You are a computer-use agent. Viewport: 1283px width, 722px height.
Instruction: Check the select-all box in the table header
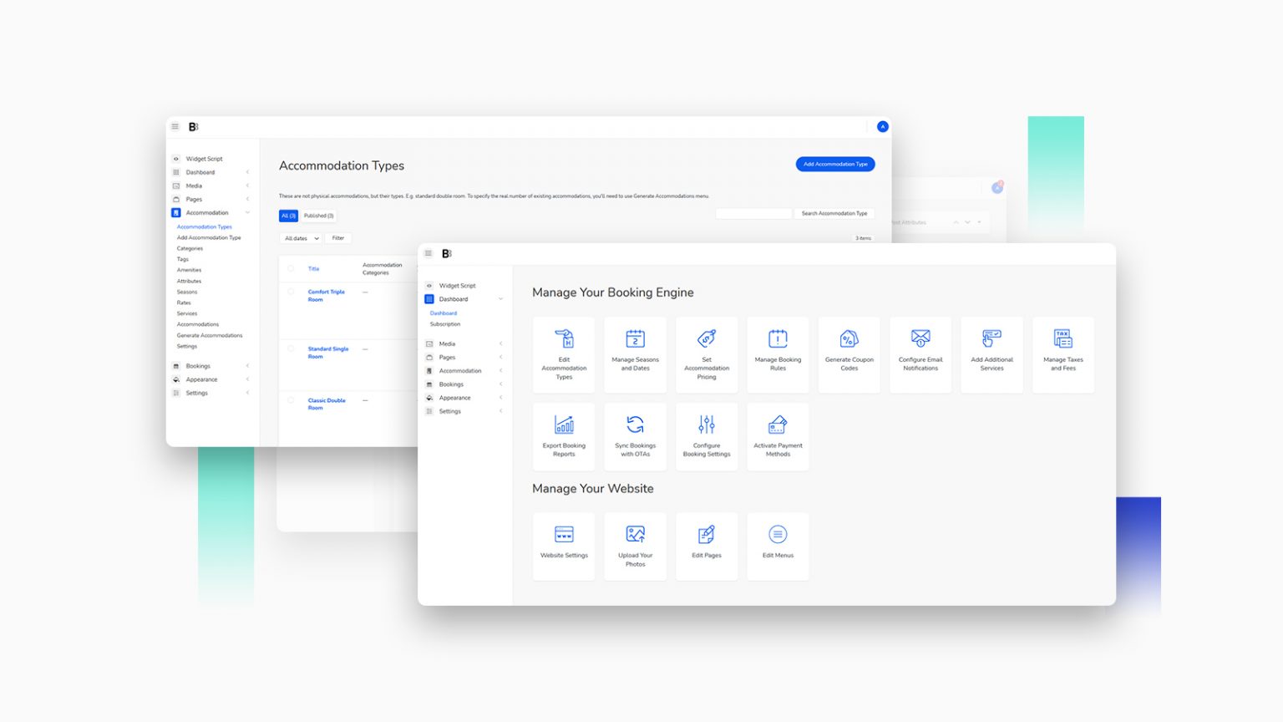291,268
